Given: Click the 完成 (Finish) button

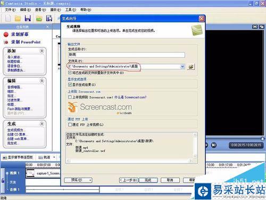Looking at the screenshot, I should click(x=148, y=180).
